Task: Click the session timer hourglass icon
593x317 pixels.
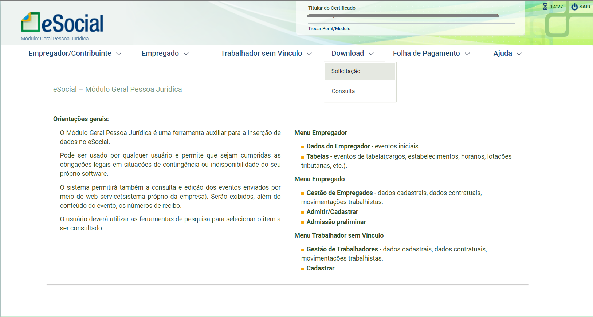Action: click(x=545, y=7)
